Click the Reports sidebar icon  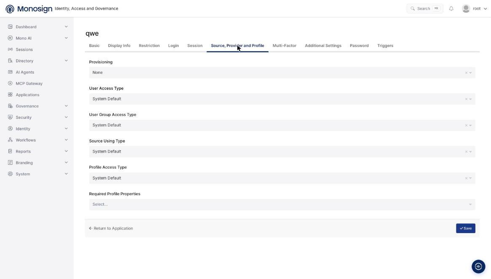coord(11,151)
